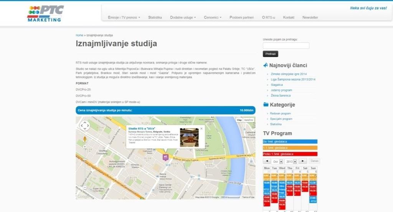Viewport: 393px width, 212px height.
Task: Expand Dodatne usluge menu
Action: 183,18
